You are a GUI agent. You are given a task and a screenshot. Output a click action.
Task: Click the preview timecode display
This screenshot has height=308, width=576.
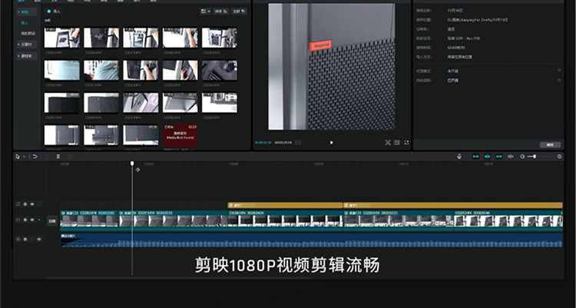(273, 143)
